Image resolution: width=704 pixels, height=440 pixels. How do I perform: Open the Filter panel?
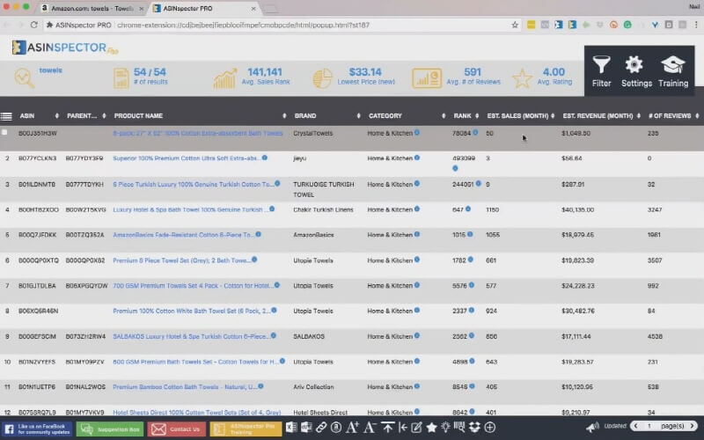point(601,71)
